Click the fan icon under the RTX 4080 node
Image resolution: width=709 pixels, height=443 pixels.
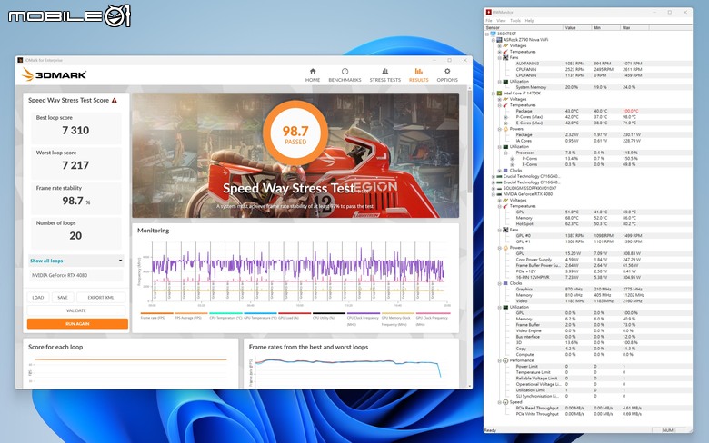pos(505,230)
